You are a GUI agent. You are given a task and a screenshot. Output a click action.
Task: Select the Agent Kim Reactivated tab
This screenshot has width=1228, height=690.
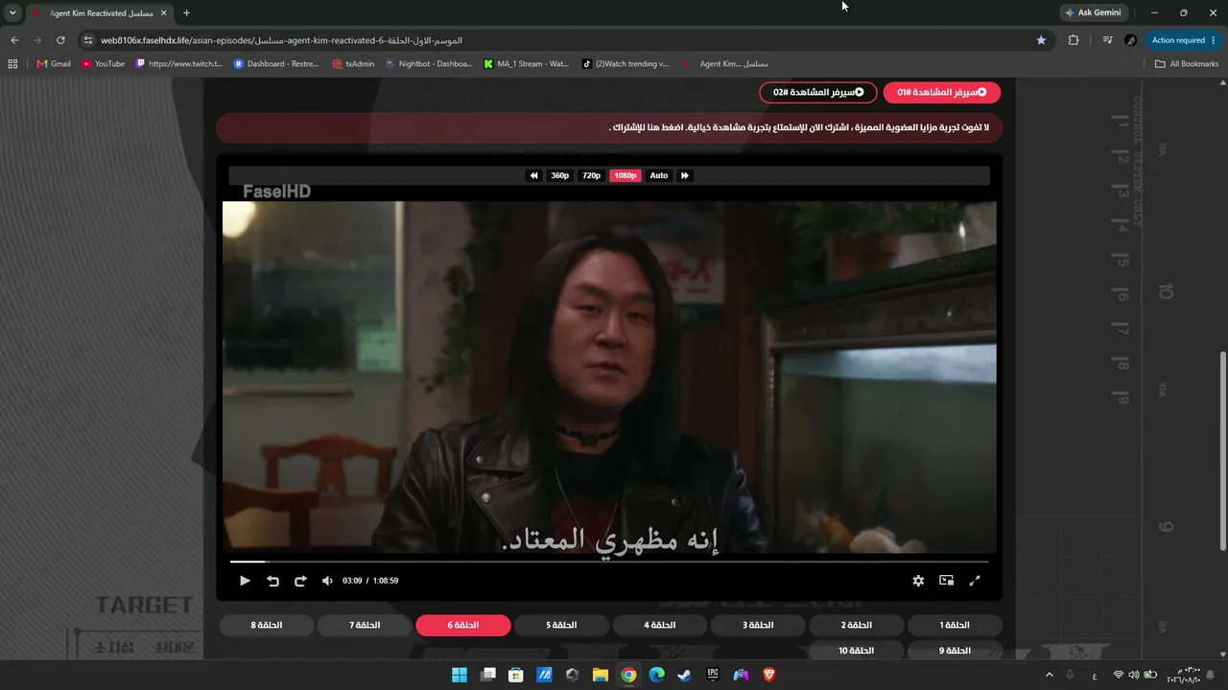coord(99,12)
